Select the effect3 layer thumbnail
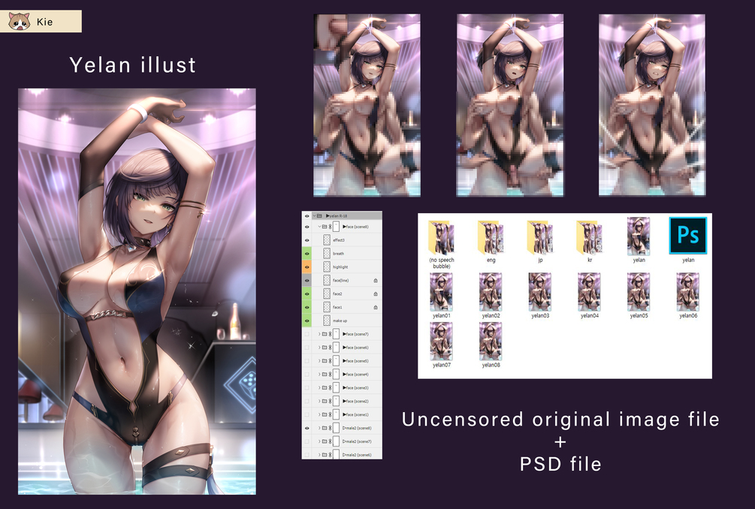The width and height of the screenshot is (755, 509). (327, 240)
